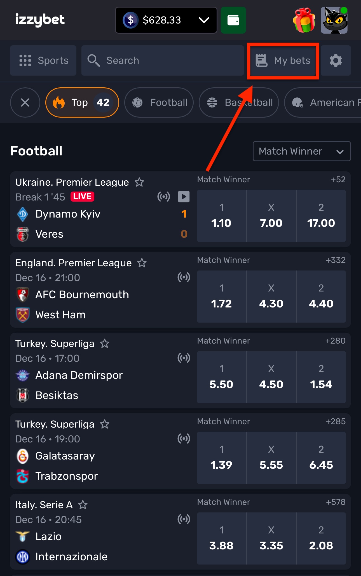
Task: Click the gift box rewards icon
Action: coord(304,20)
